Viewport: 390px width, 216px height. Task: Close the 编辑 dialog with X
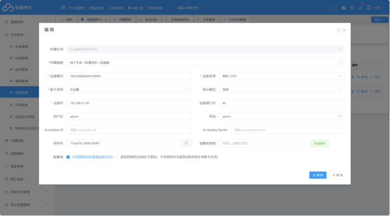coord(344,30)
